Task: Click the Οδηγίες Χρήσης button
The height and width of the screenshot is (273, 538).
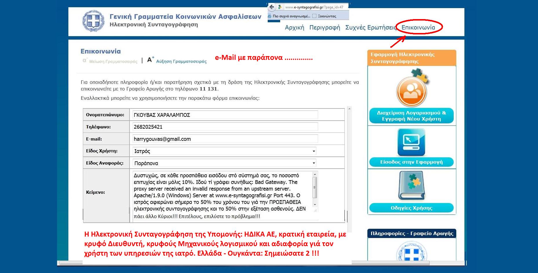Action: coord(411,208)
